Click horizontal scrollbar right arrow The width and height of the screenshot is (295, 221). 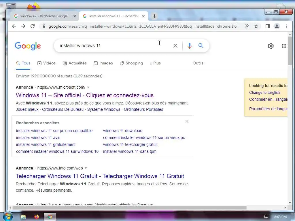pyautogui.click(x=285, y=208)
